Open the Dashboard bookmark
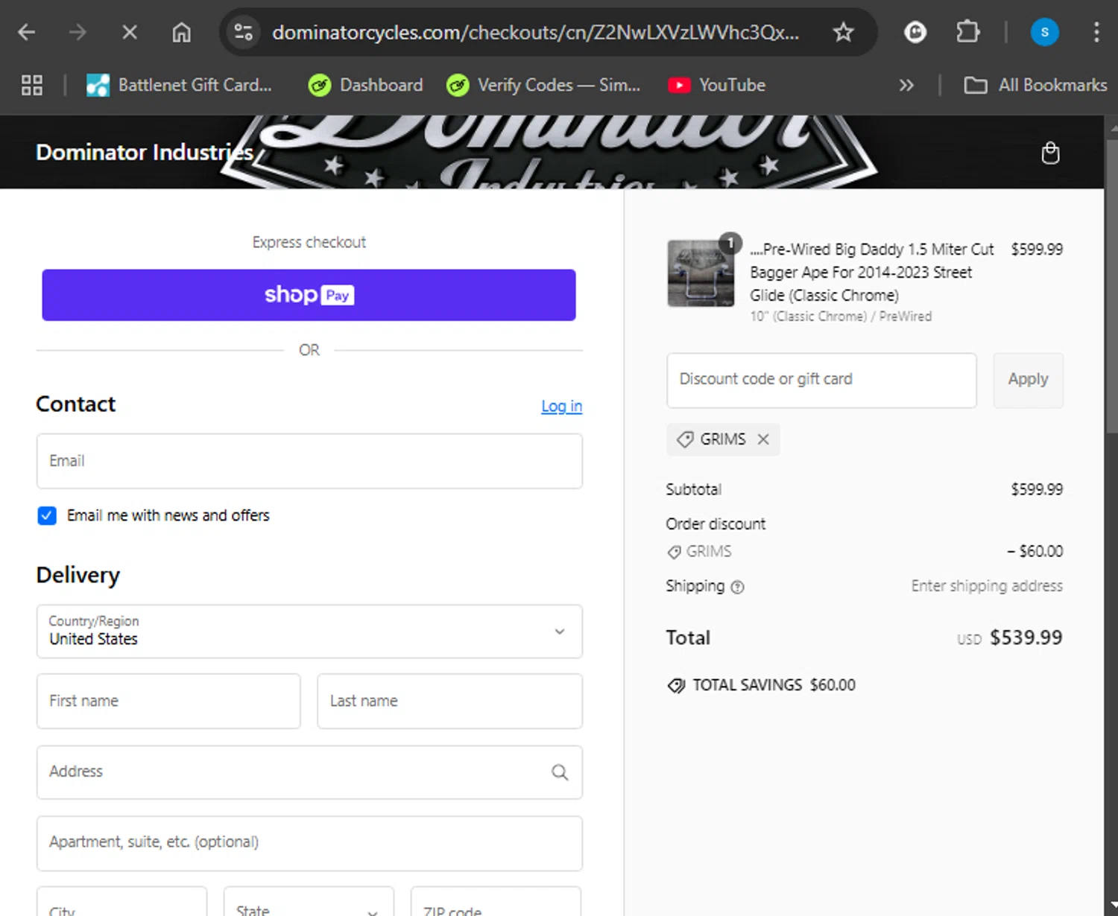The height and width of the screenshot is (916, 1118). tap(366, 85)
